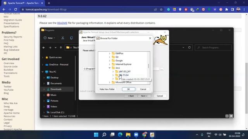Go back in the browser
Image resolution: width=248 pixels, height=139 pixels.
[4, 9]
